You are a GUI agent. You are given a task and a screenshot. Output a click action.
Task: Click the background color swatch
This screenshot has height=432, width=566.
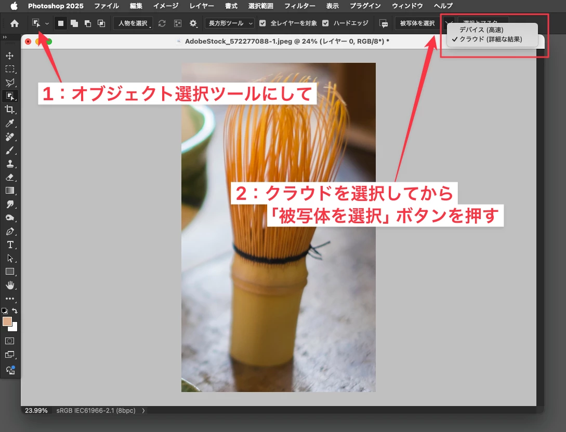pyautogui.click(x=15, y=329)
